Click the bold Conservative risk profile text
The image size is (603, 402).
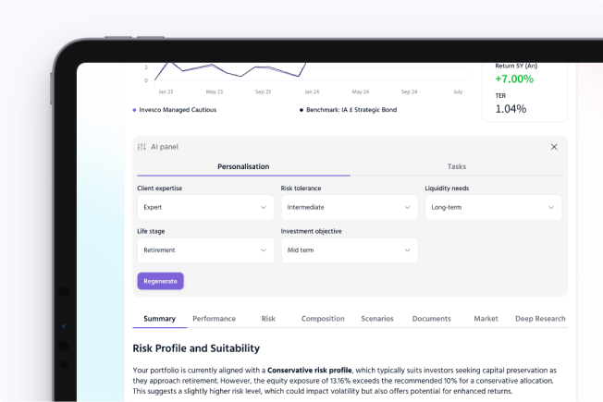310,371
